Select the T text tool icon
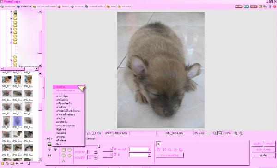 tap(49, 150)
